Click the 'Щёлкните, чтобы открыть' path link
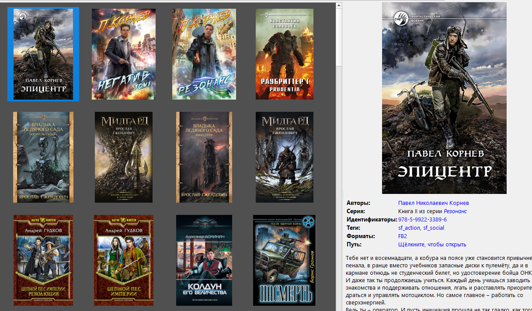The image size is (532, 311). [x=432, y=245]
